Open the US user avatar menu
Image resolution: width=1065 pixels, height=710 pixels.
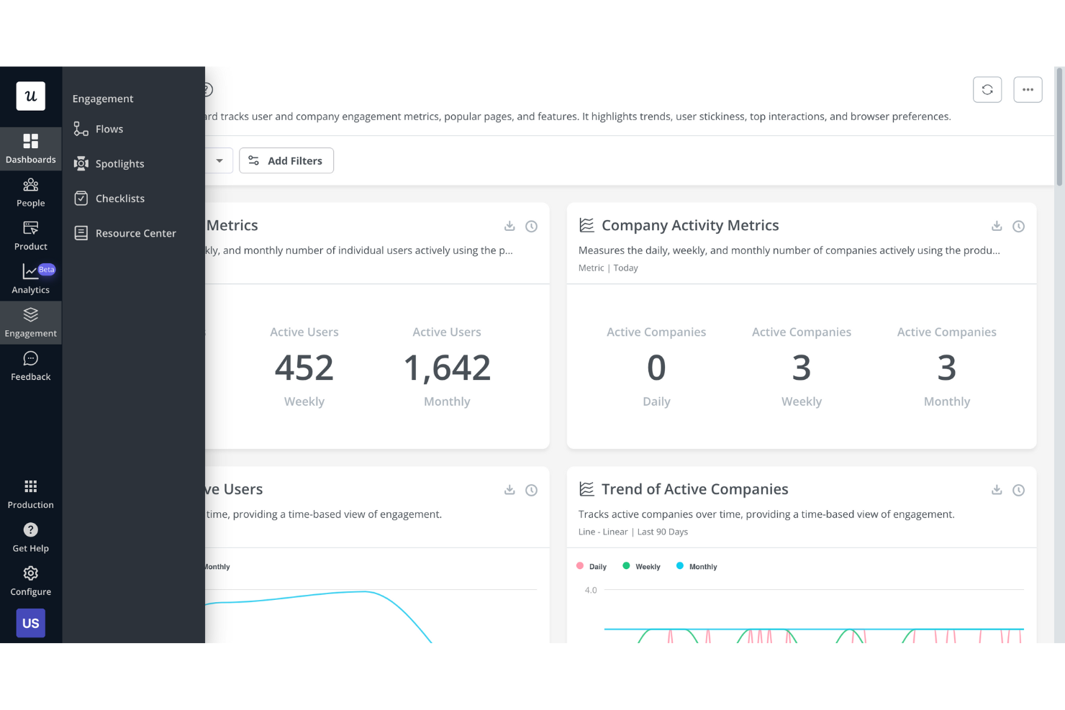coord(30,623)
